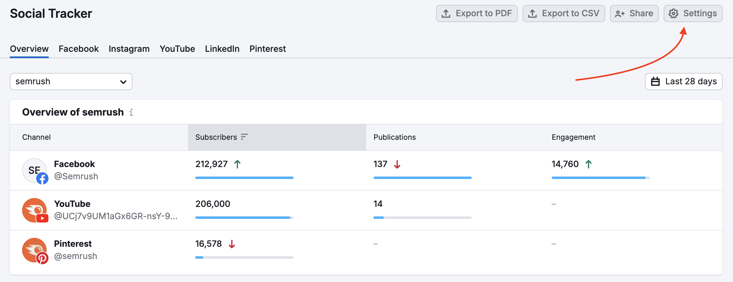
Task: Click the Facebook channel avatar icon
Action: coord(35,171)
